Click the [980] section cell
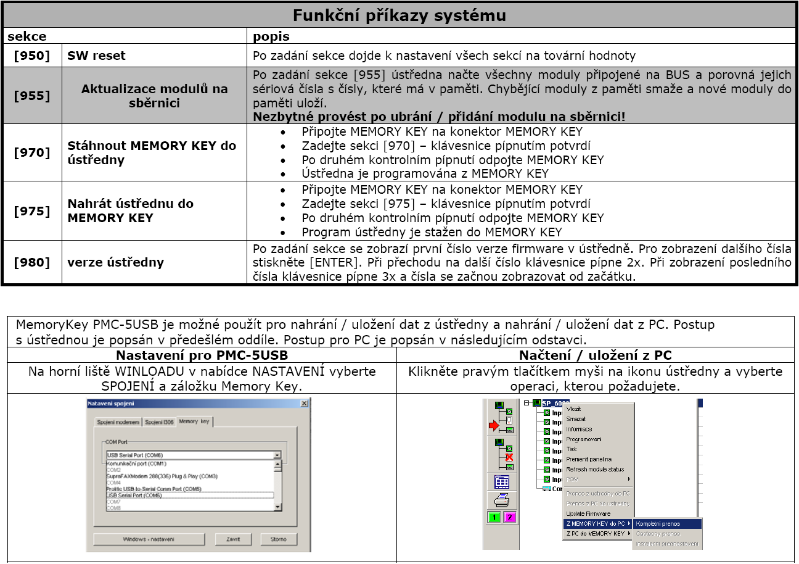The image size is (799, 564). (31, 262)
